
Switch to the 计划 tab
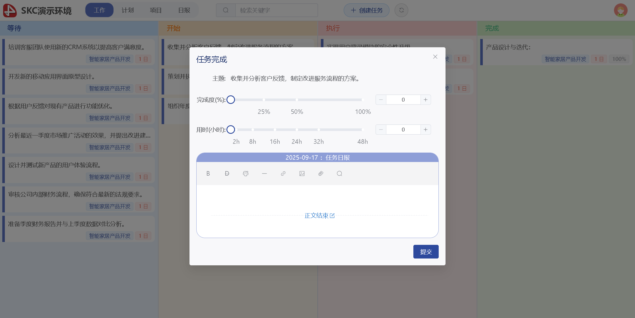click(x=127, y=10)
